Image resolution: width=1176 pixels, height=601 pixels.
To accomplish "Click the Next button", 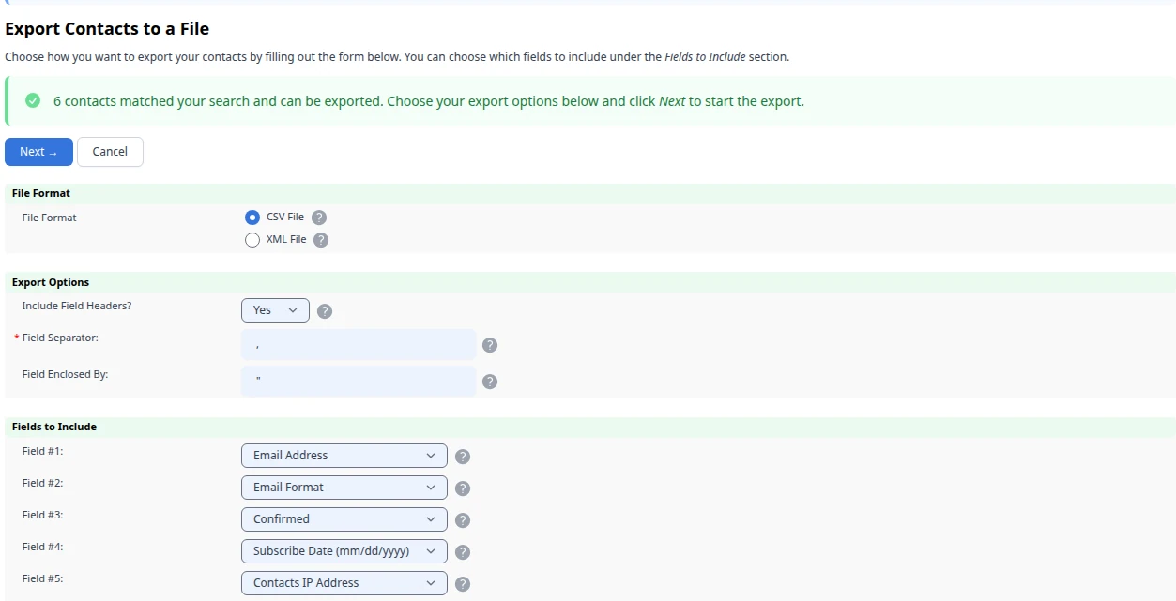I will tap(38, 152).
